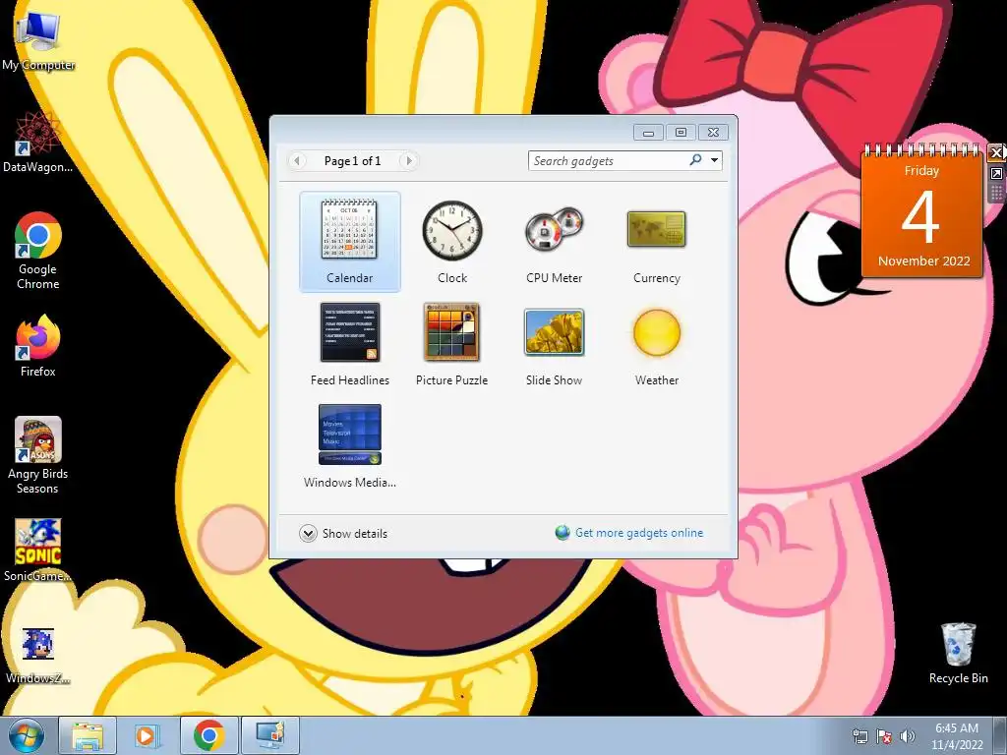Screen dimensions: 1007x755
Task: Select the WindowsZ desktop icon
Action: pyautogui.click(x=38, y=654)
